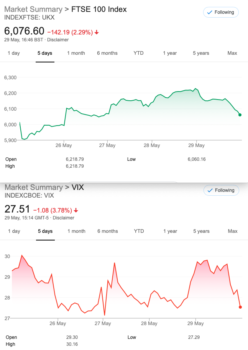Image resolution: width=248 pixels, height=350 pixels.
Task: Click the red endpoint dot on VIX chart
Action: 240,307
